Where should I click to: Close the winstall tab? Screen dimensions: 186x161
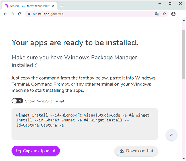53,6
